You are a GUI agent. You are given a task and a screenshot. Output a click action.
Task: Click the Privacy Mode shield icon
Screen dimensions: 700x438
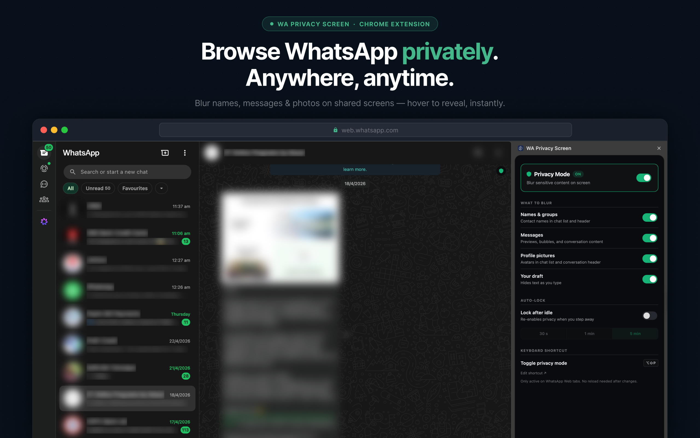(529, 174)
